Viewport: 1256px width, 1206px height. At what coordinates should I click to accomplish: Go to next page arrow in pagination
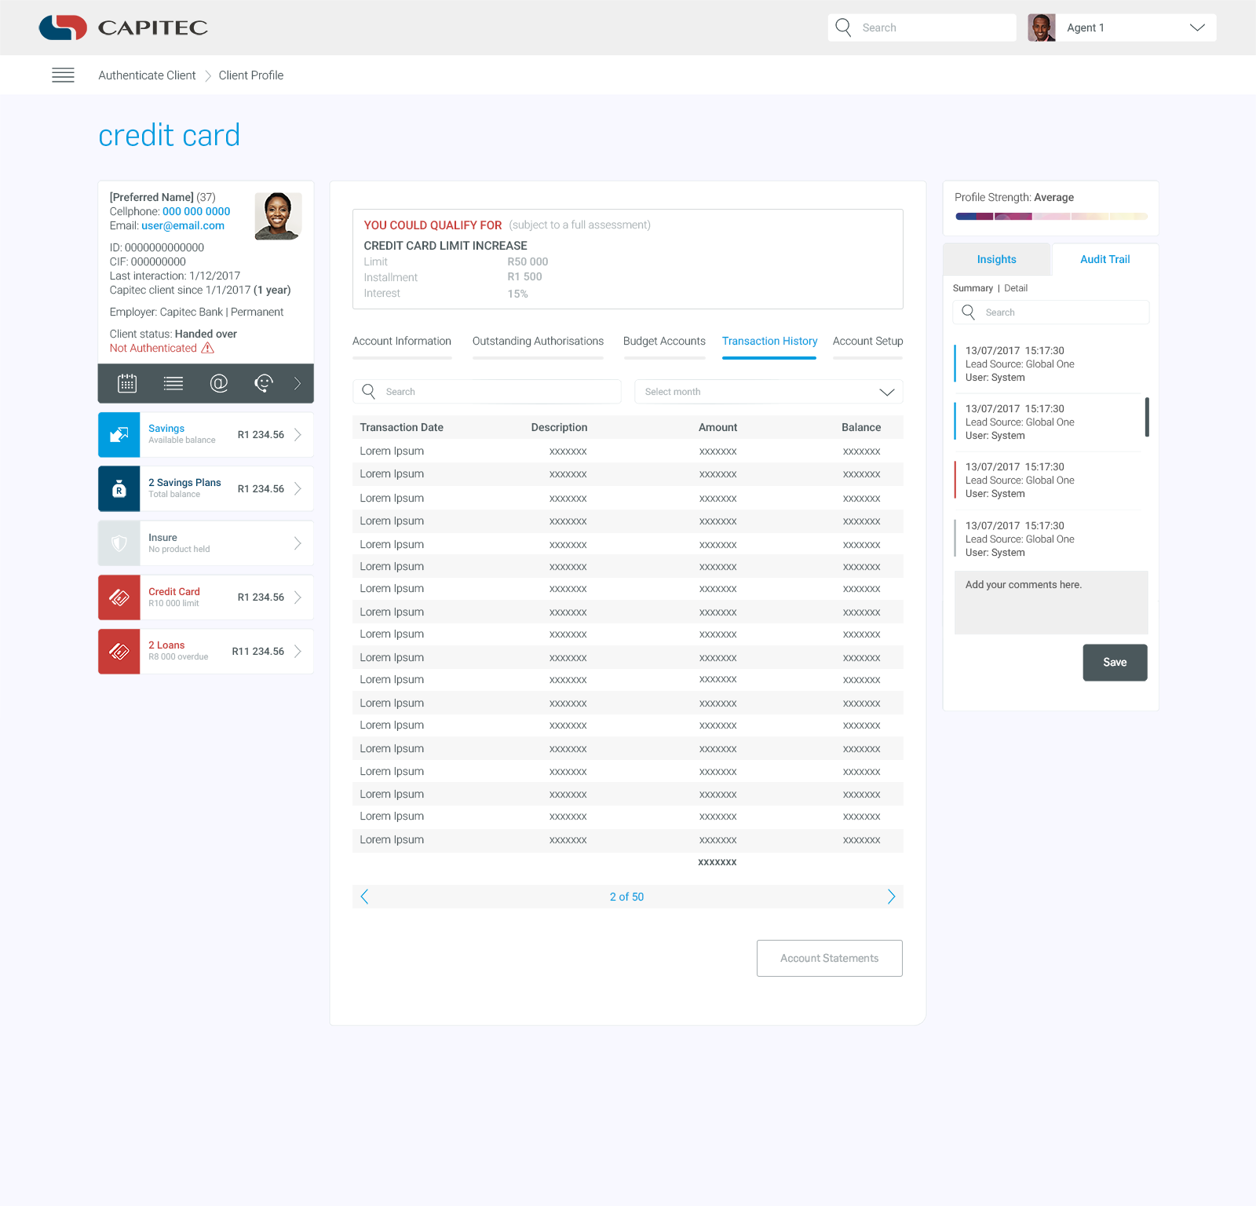tap(891, 897)
